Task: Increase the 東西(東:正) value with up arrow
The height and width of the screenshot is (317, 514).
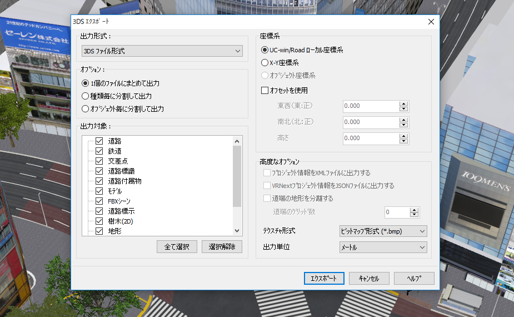Action: [x=404, y=103]
